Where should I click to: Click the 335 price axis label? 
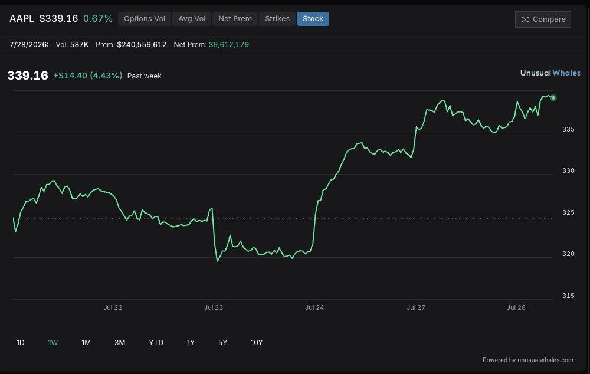click(568, 129)
